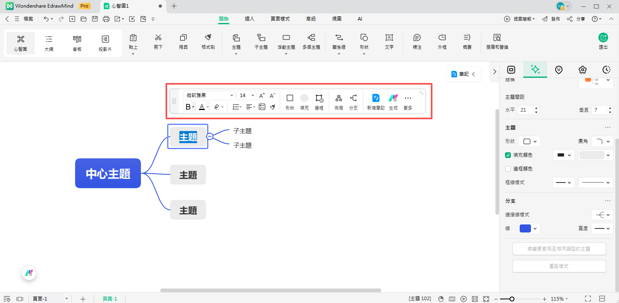Open the 微软雅黑 font family dropdown
This screenshot has height=303, width=619.
tap(209, 95)
